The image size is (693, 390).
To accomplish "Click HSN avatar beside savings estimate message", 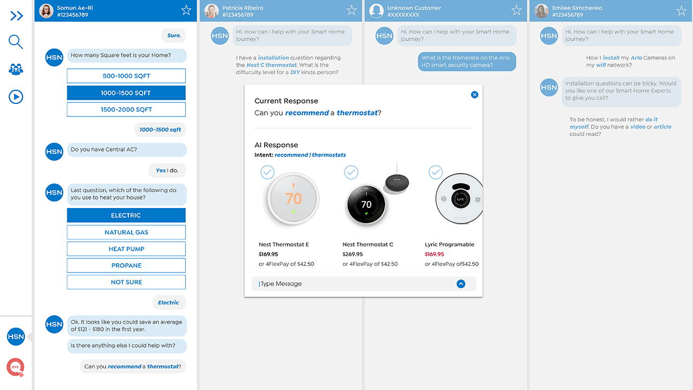I will 54,324.
